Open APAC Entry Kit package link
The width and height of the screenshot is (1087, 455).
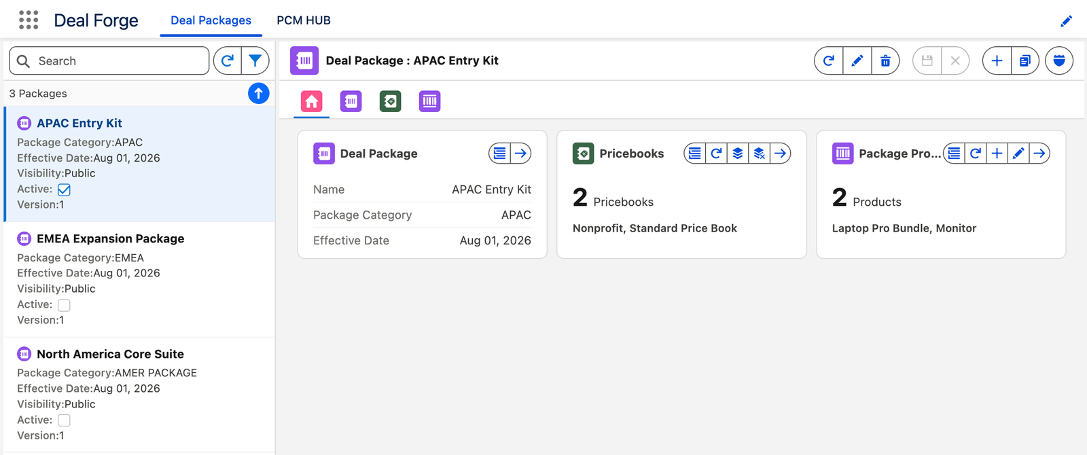click(x=79, y=123)
